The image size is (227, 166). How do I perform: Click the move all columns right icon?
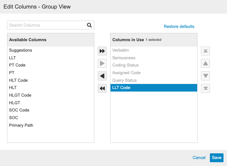[102, 51]
